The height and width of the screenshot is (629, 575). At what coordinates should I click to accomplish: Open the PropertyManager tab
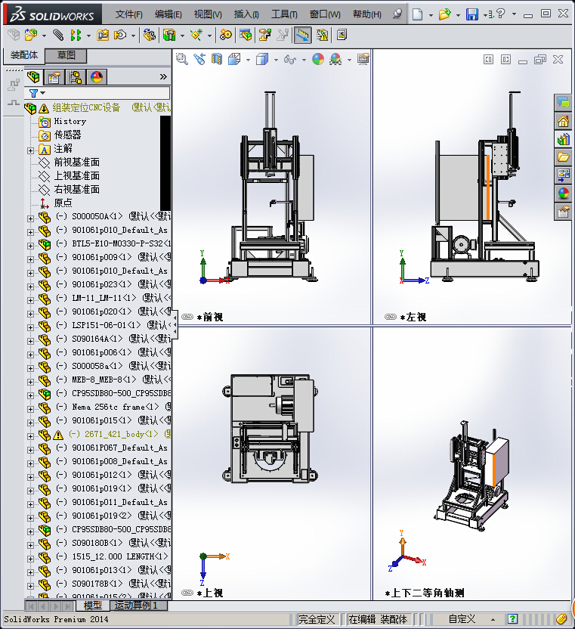54,77
